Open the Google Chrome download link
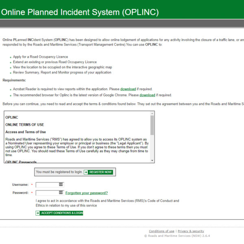Screen dimensions: 244x244 click(147, 95)
